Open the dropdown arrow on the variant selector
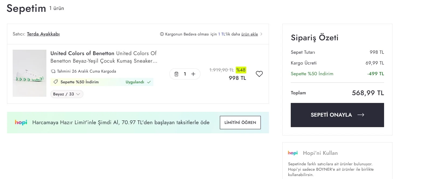The width and height of the screenshot is (424, 179). [x=78, y=94]
